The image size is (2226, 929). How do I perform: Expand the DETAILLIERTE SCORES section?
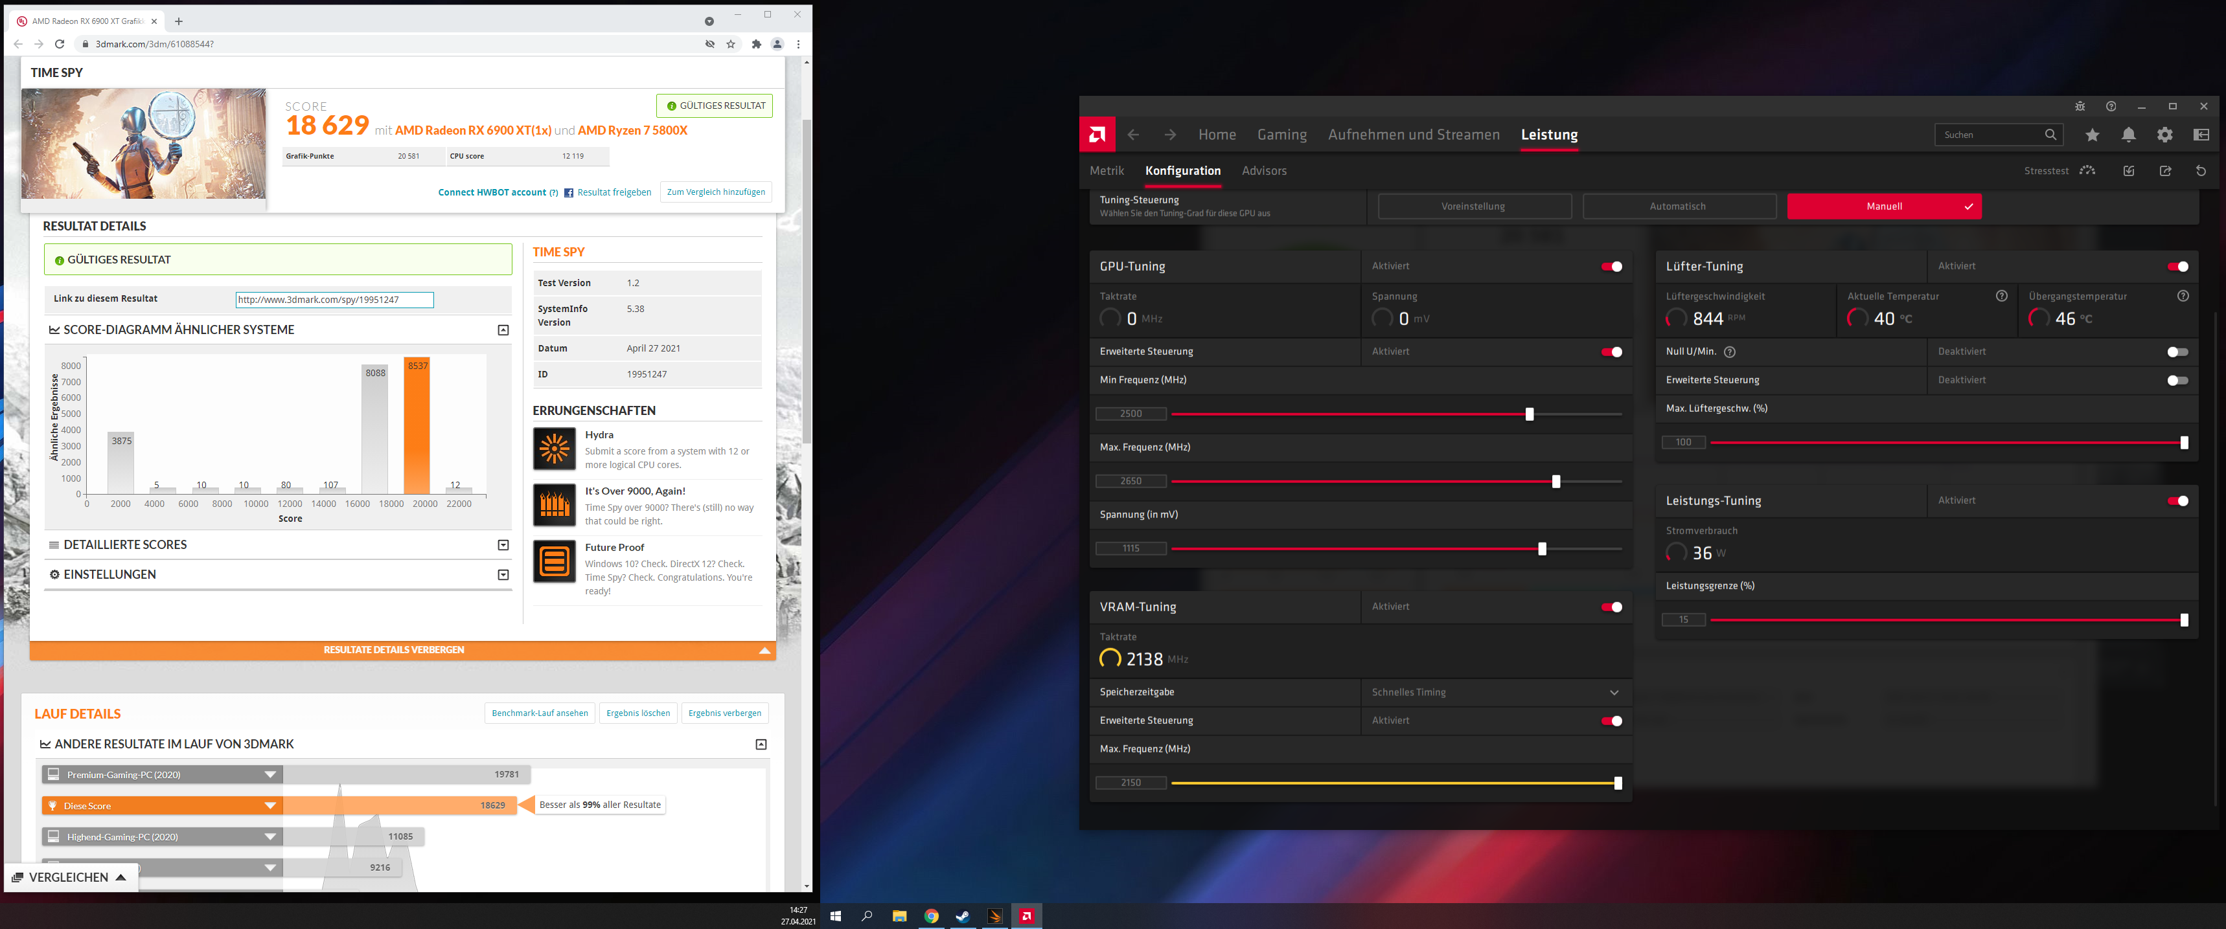tap(503, 545)
